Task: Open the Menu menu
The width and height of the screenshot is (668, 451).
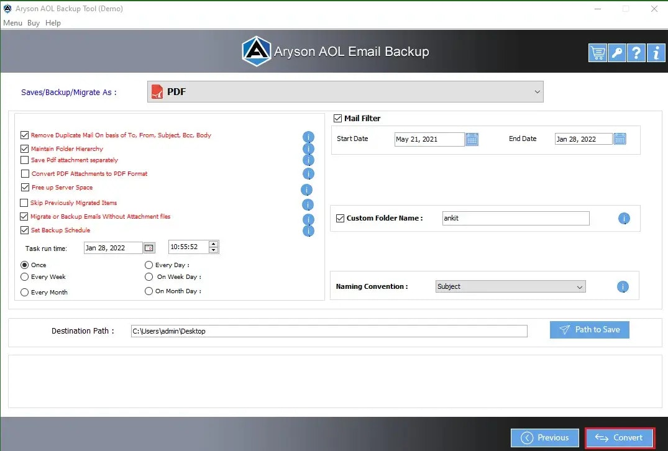Action: point(13,23)
